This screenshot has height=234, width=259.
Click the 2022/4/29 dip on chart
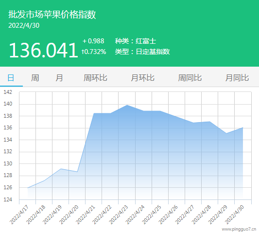[x=226, y=133]
